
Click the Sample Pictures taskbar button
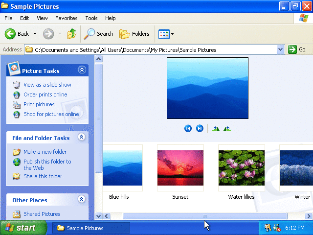coord(91,228)
